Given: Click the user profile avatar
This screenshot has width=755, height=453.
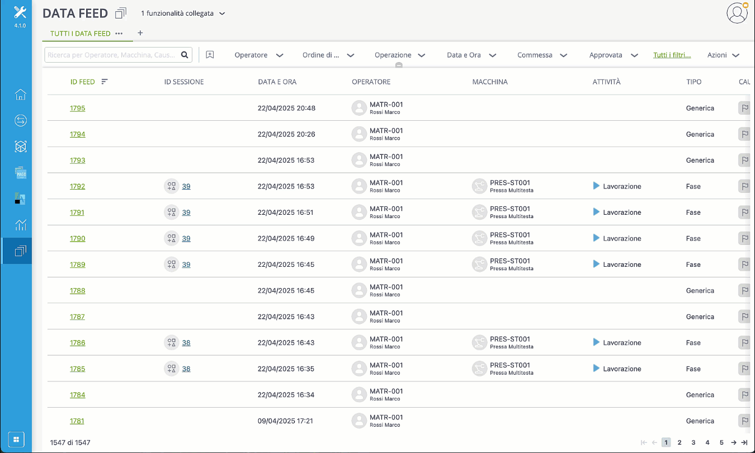Looking at the screenshot, I should [x=737, y=13].
